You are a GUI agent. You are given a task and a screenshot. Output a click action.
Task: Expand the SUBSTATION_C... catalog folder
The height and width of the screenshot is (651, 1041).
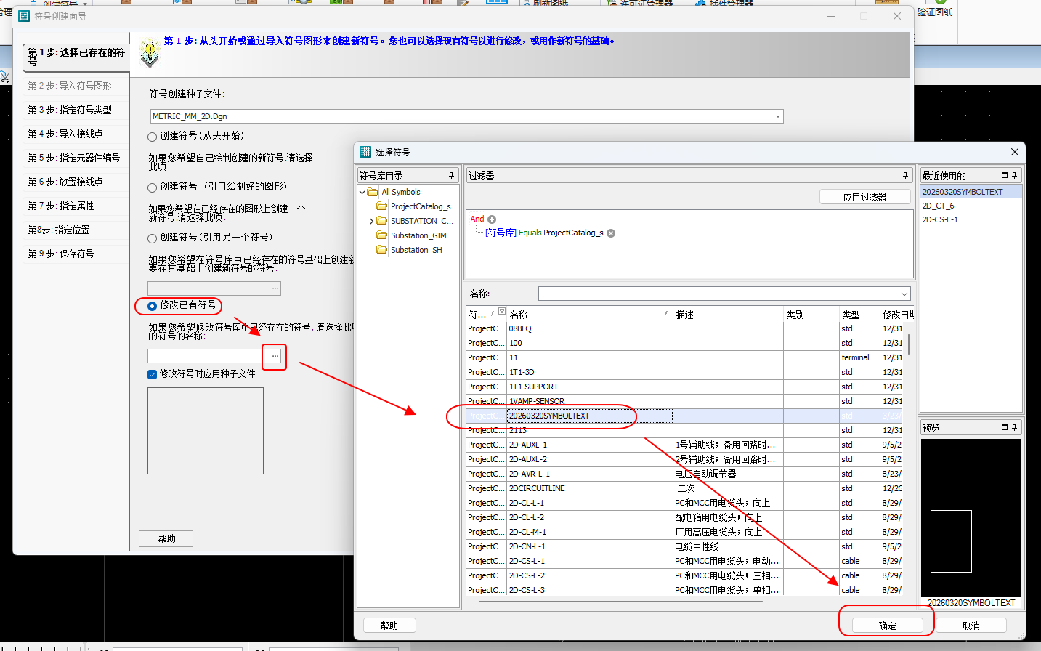372,221
